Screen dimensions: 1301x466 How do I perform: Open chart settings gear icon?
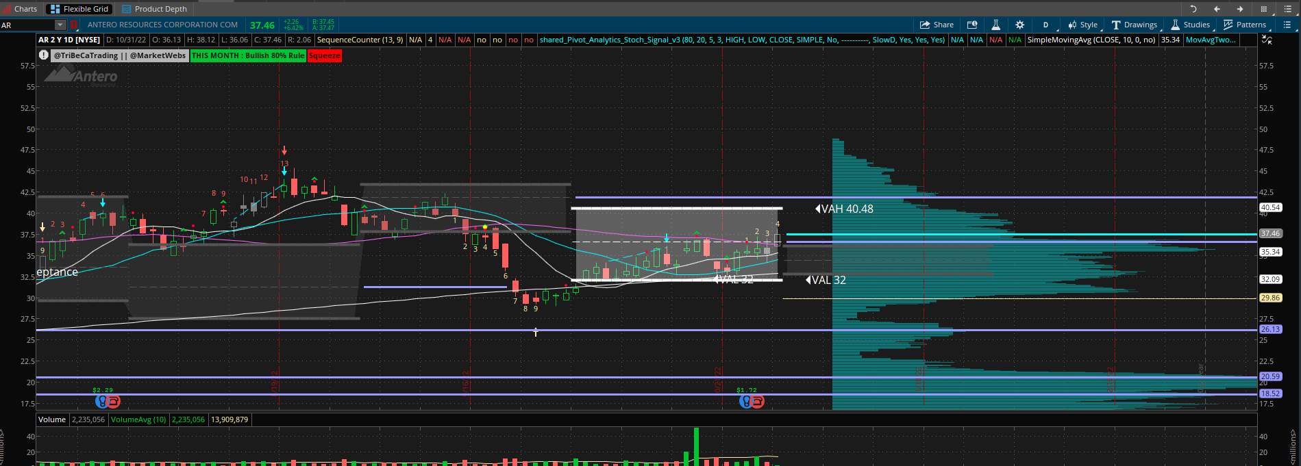tap(1019, 25)
